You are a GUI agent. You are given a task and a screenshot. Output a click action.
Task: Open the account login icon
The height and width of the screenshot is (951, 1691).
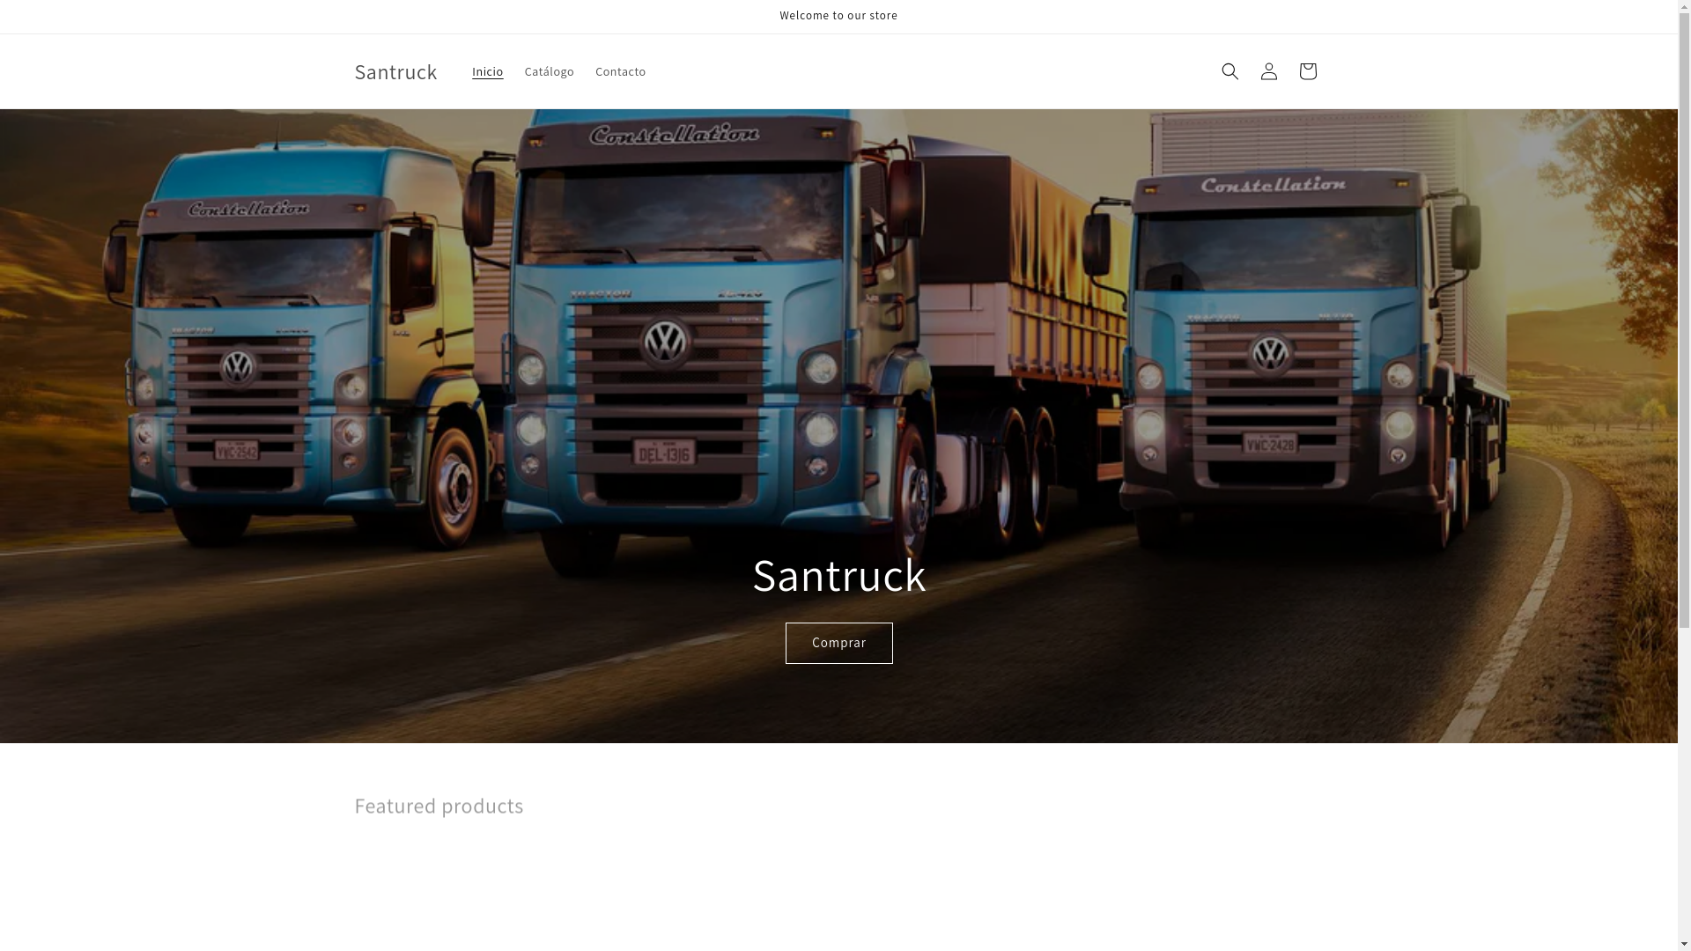(x=1268, y=71)
